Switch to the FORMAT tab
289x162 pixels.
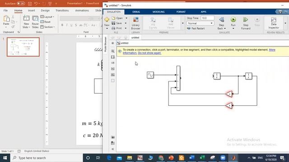coord(181,12)
